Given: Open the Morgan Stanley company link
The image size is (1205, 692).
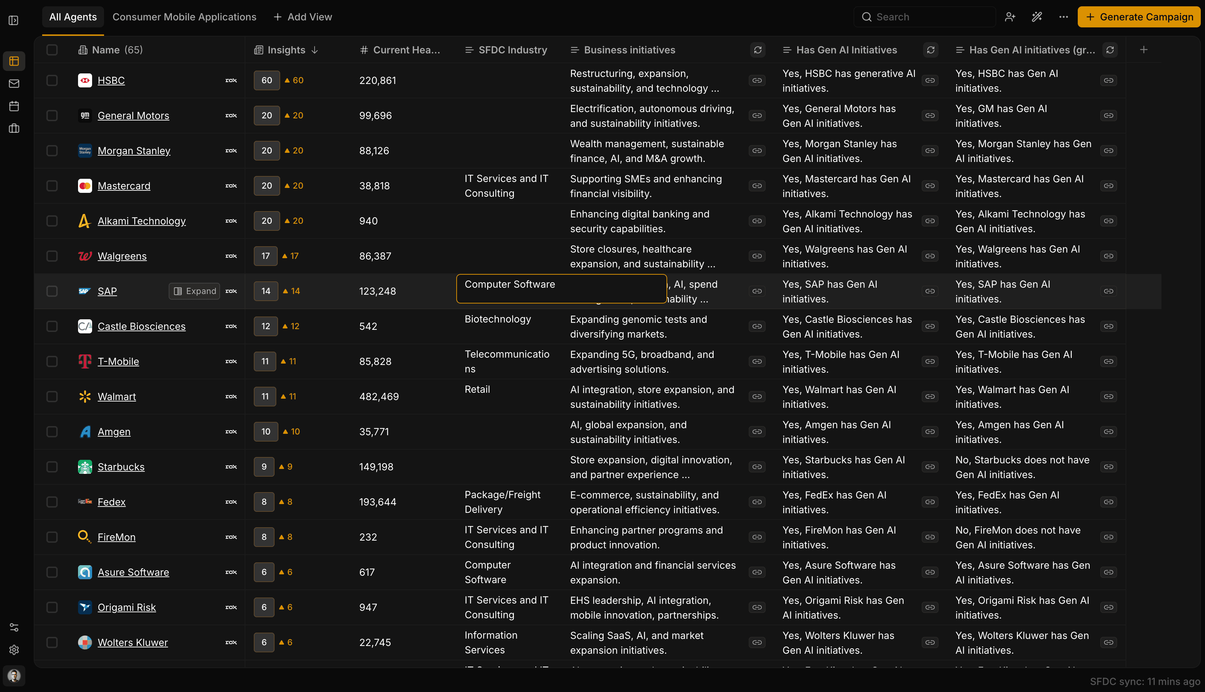Looking at the screenshot, I should click(x=134, y=151).
